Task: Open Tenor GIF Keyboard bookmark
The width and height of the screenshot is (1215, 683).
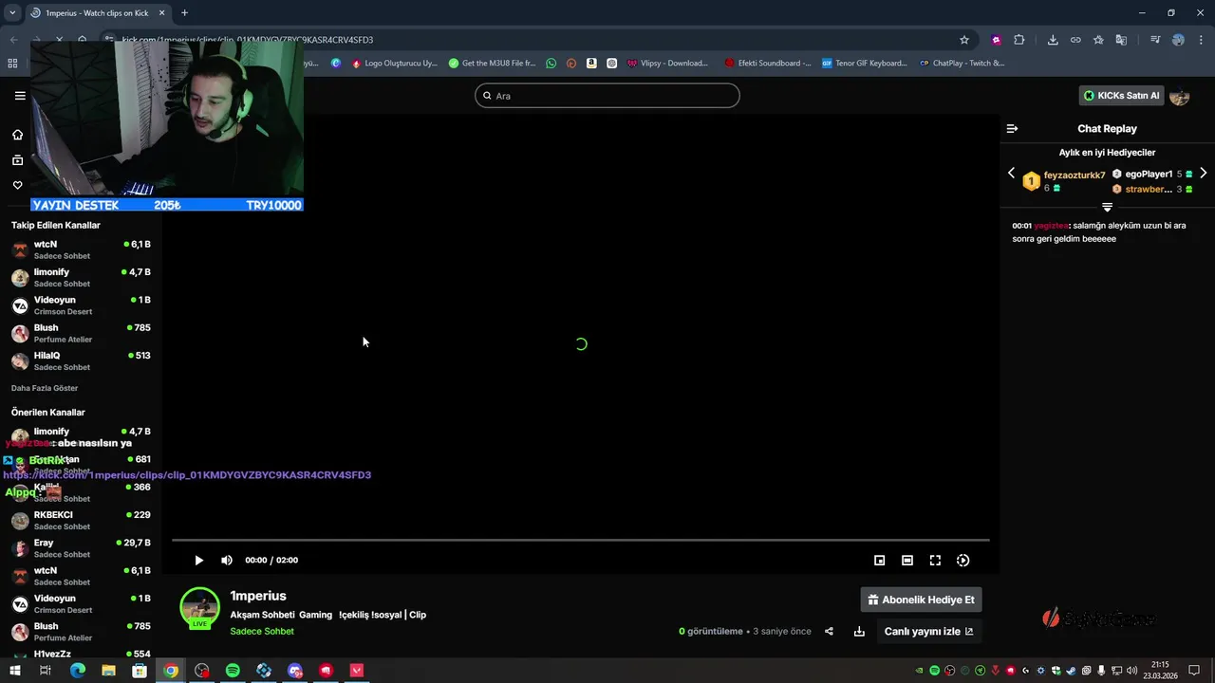Action: tap(865, 64)
